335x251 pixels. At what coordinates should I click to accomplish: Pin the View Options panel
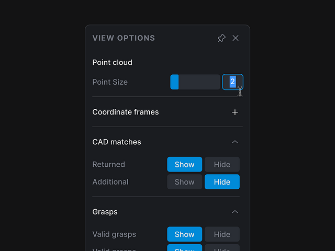tap(221, 38)
